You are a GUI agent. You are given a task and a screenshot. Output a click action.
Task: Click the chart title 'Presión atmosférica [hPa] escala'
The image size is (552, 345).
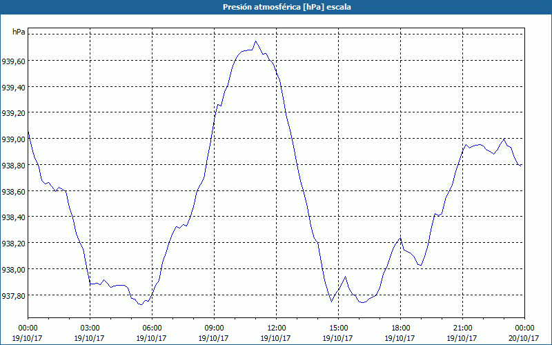click(x=286, y=7)
